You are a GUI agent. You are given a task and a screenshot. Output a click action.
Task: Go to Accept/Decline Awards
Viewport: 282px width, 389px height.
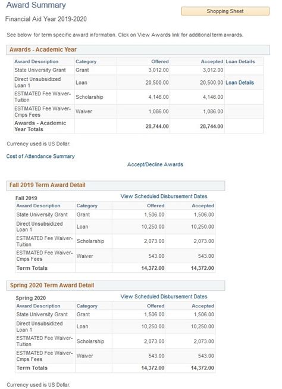pyautogui.click(x=155, y=164)
